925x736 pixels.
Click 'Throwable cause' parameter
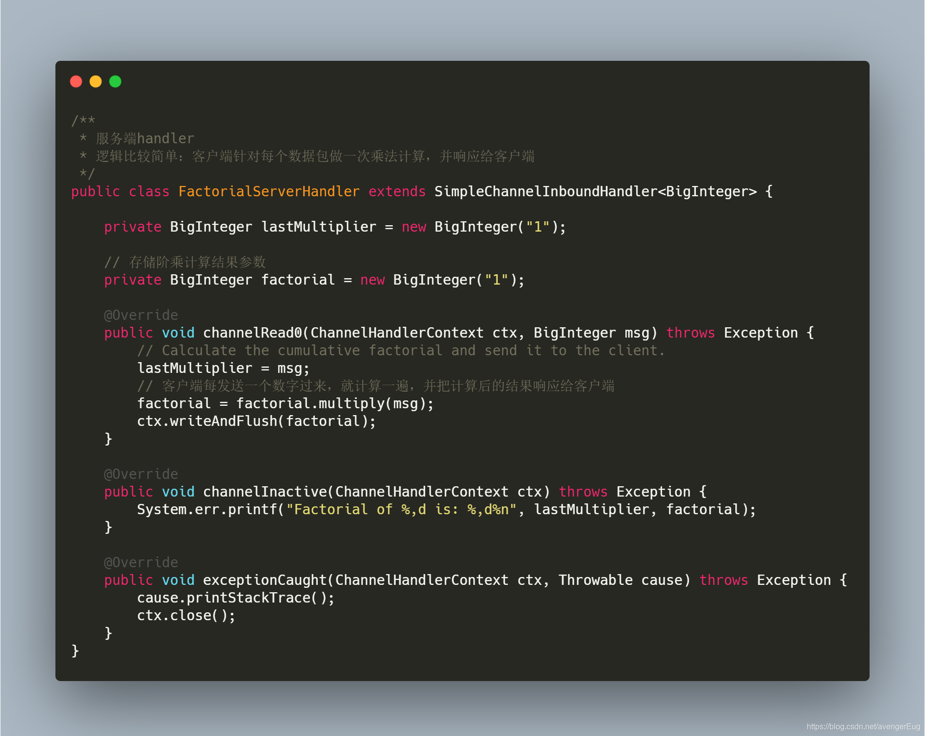click(620, 580)
